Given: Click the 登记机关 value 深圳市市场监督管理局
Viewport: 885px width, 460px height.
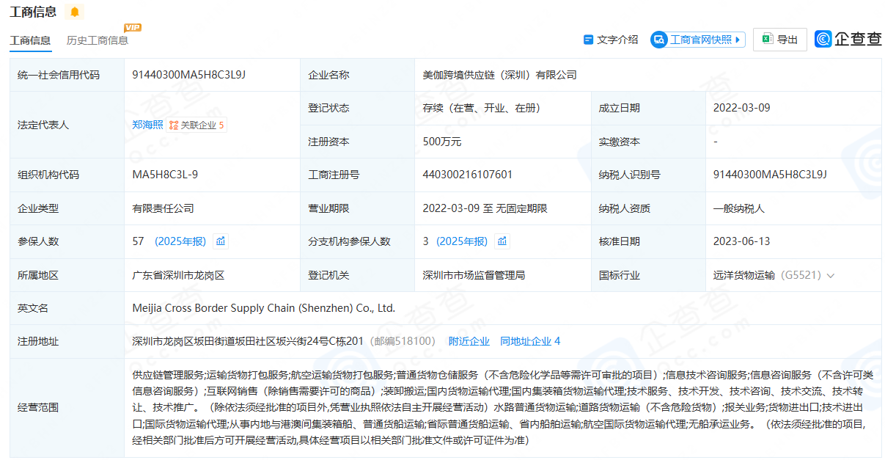Looking at the screenshot, I should coord(474,275).
